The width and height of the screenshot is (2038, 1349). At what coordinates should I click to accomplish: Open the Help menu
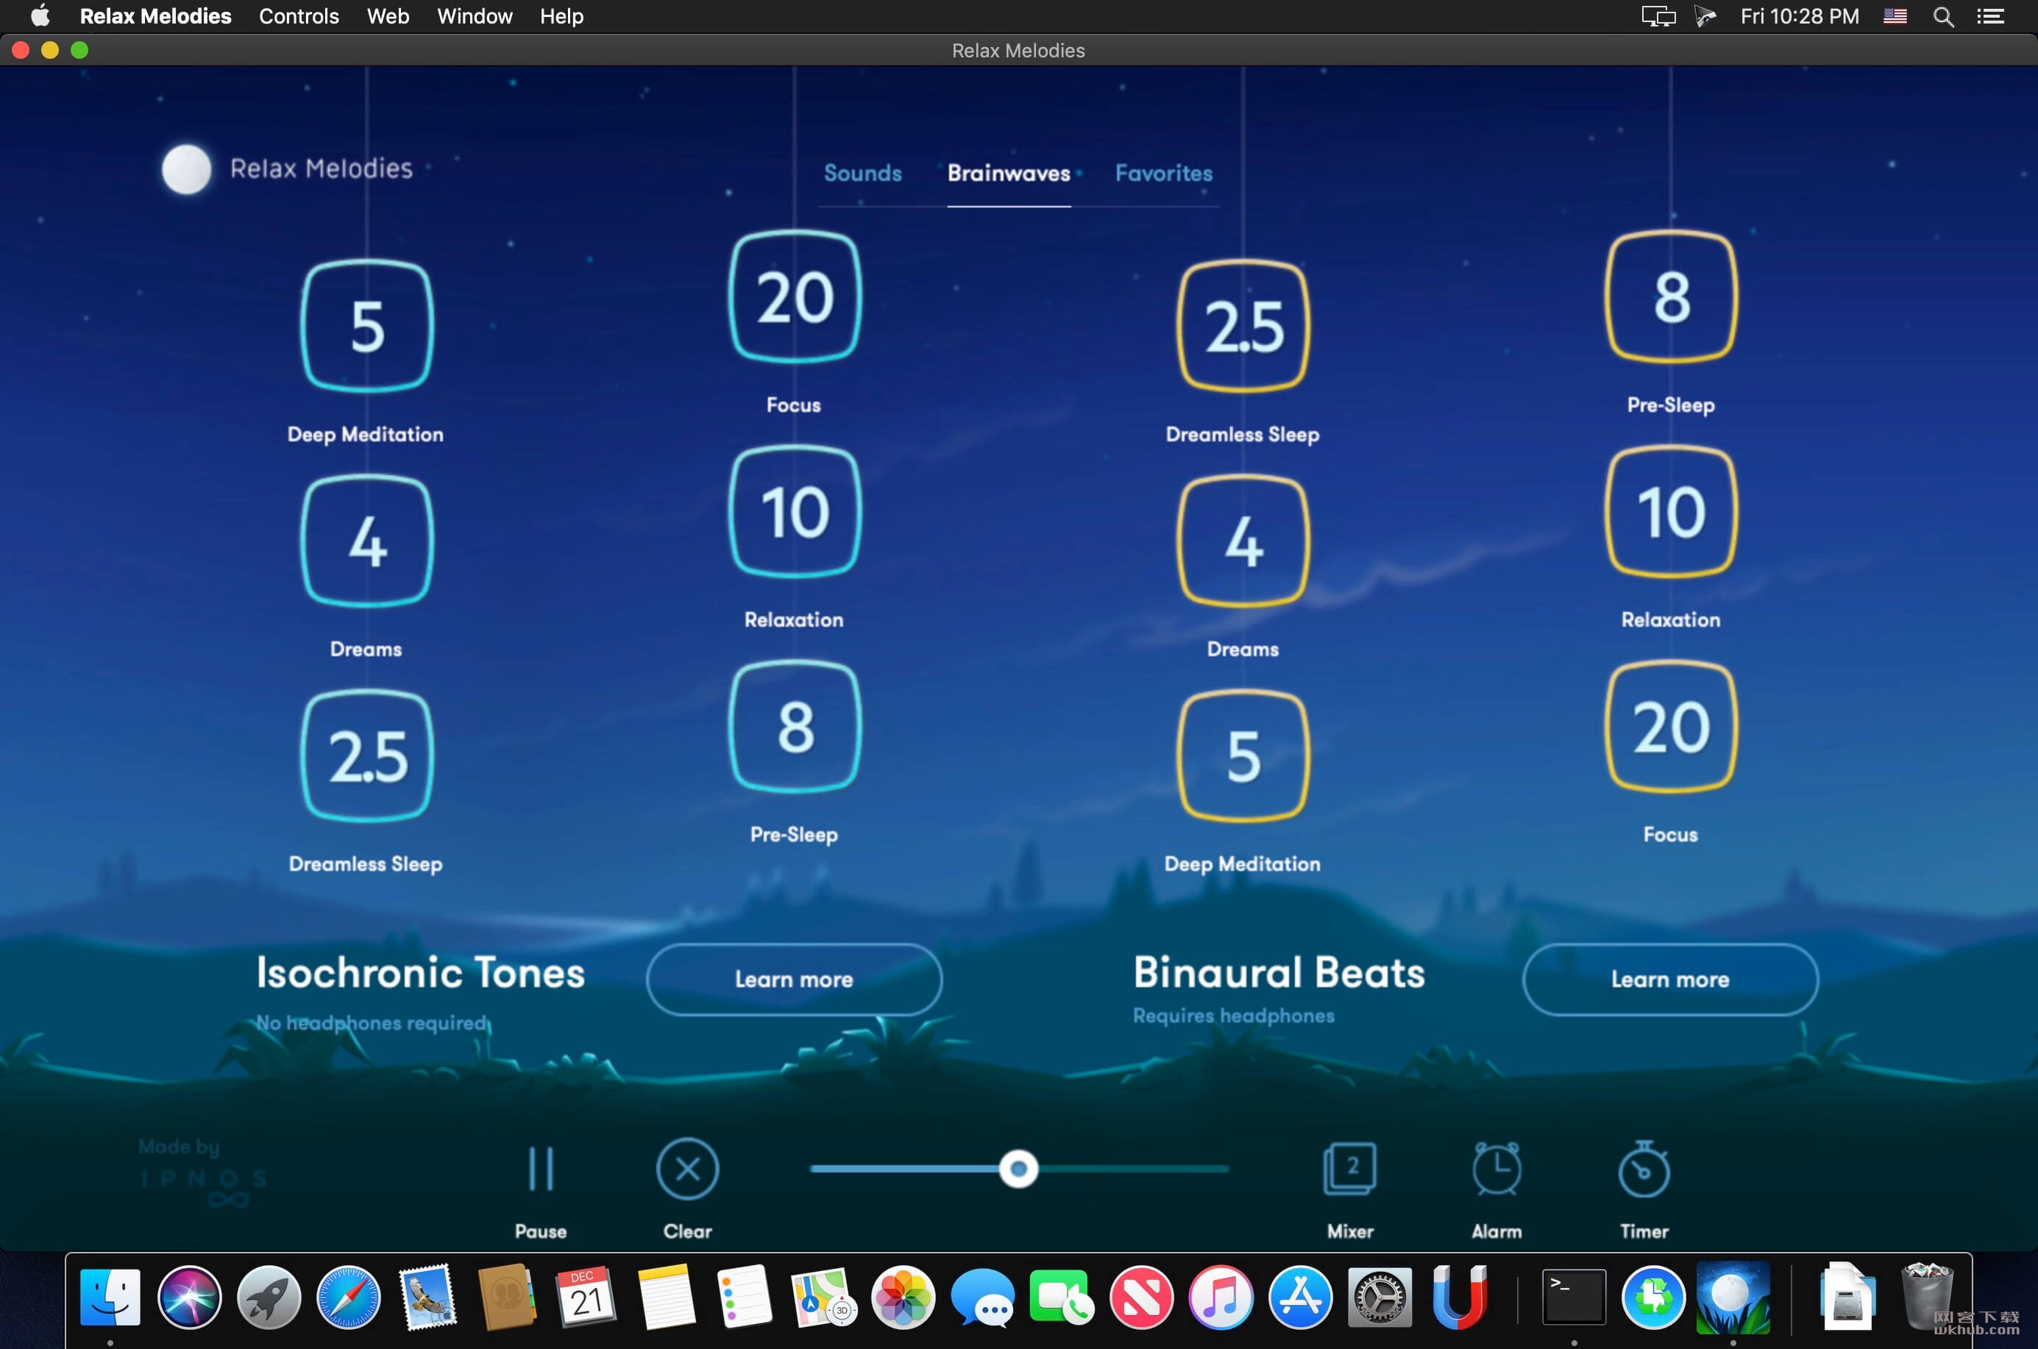(x=561, y=16)
